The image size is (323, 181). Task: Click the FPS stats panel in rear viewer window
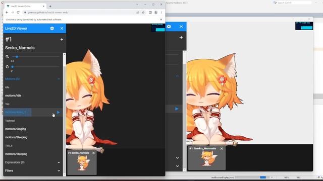(304, 26)
